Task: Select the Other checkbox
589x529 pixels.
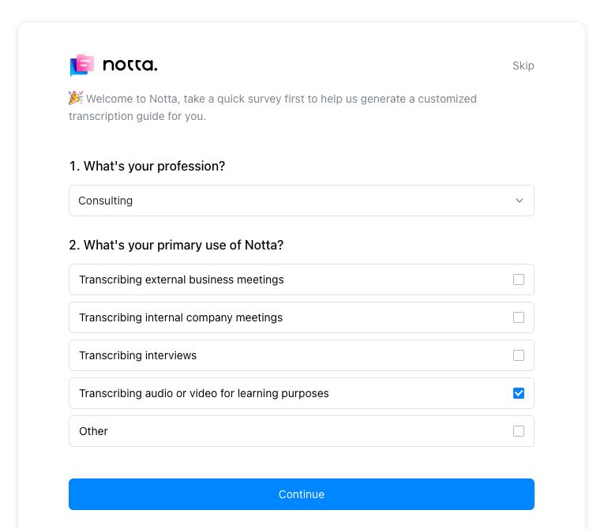Action: (x=519, y=431)
